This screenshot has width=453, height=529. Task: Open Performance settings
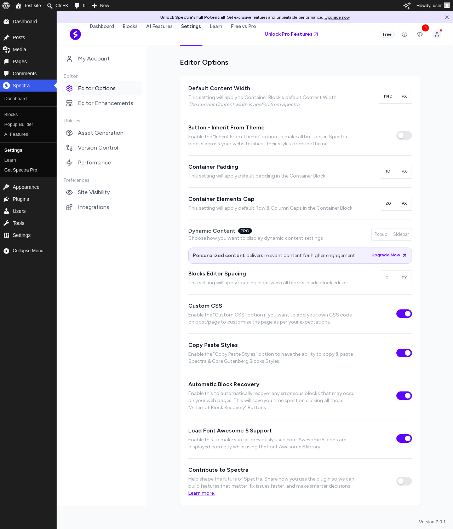click(102, 163)
